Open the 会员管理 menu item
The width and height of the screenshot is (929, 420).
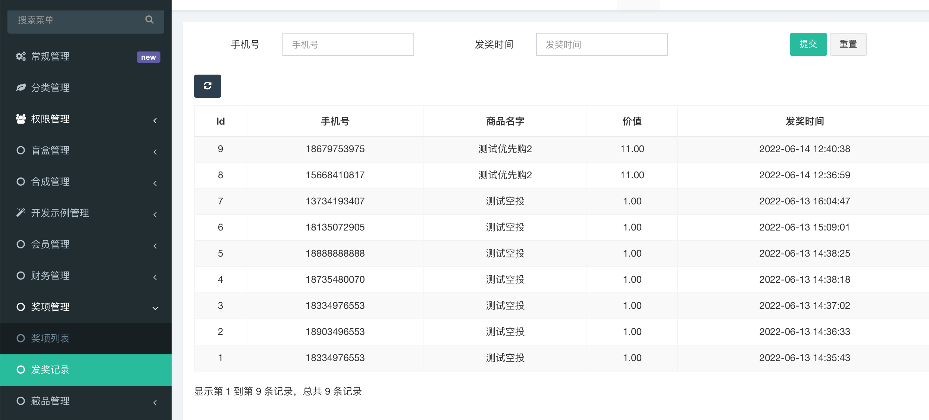pos(50,244)
